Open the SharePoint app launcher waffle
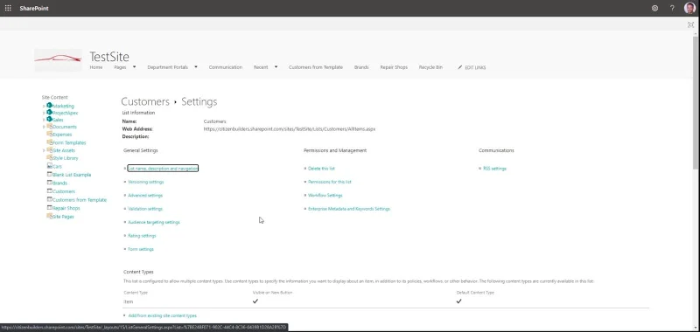 pos(8,8)
